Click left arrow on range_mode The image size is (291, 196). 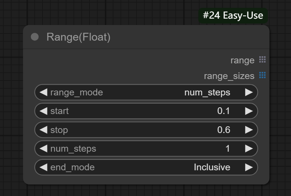click(43, 92)
